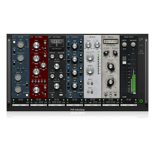Click the Pre 70s module title
The image size is (155, 155).
coord(20,37)
